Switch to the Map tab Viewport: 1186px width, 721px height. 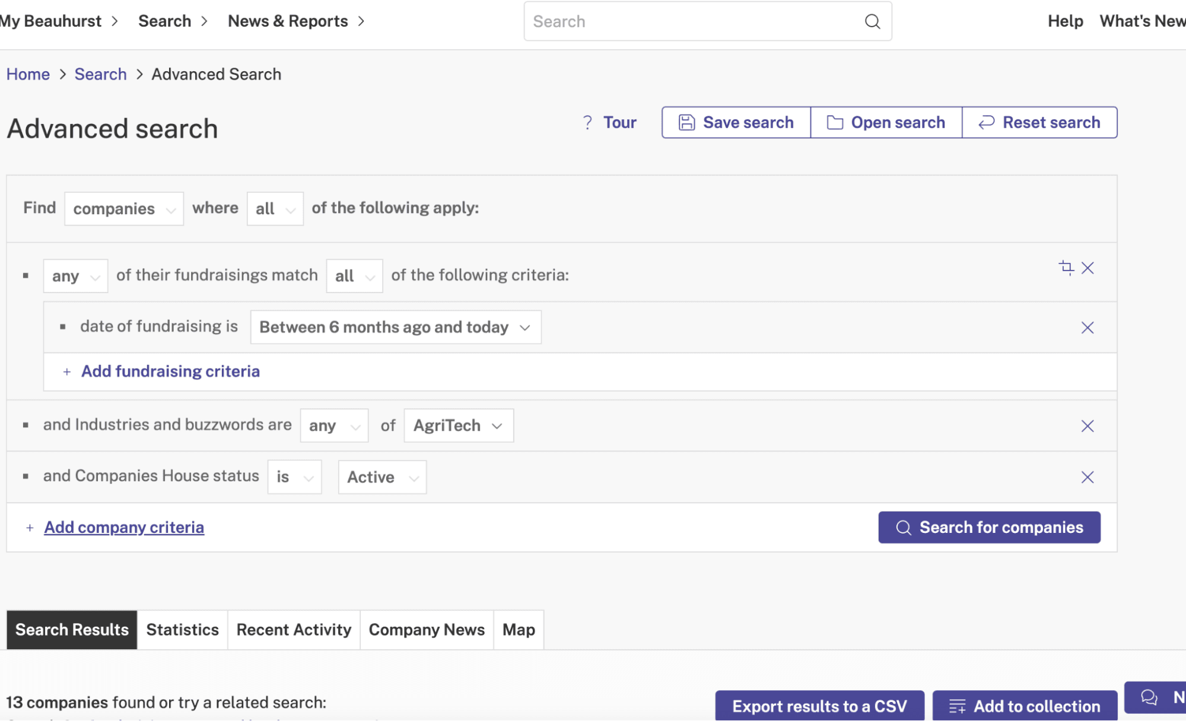tap(519, 630)
